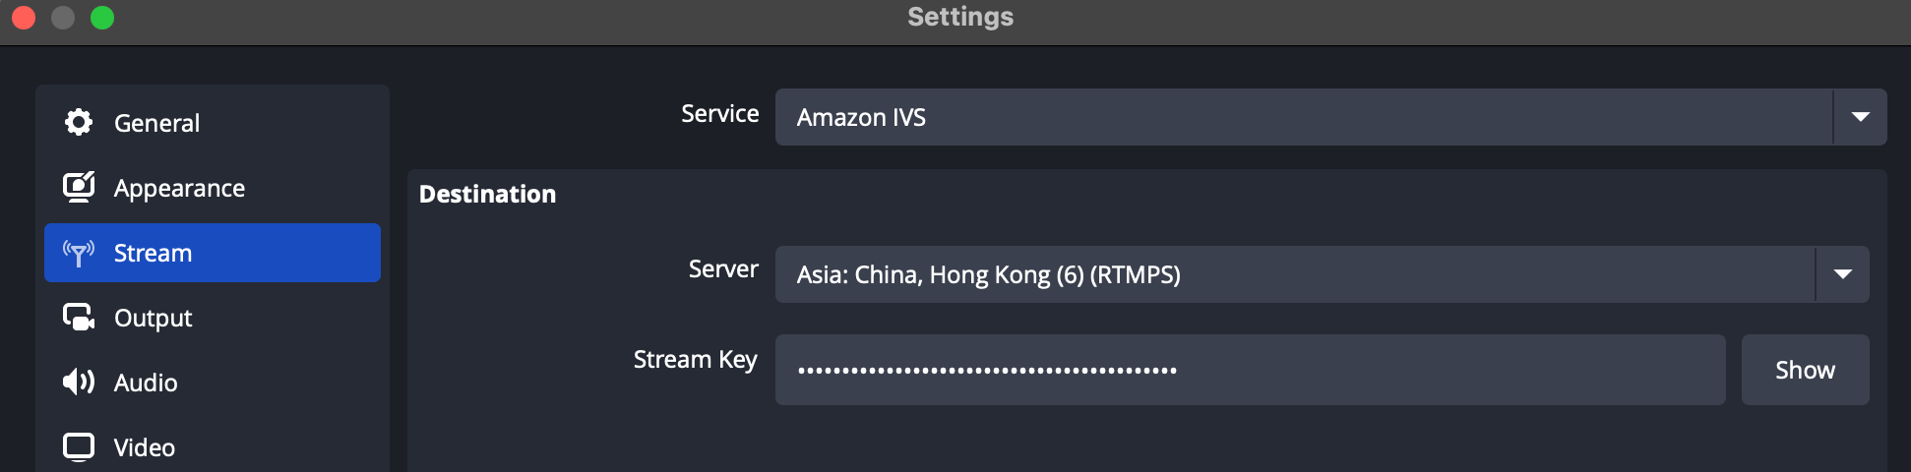Click the gear icon beside General
This screenshot has height=472, width=1911.
(x=79, y=122)
